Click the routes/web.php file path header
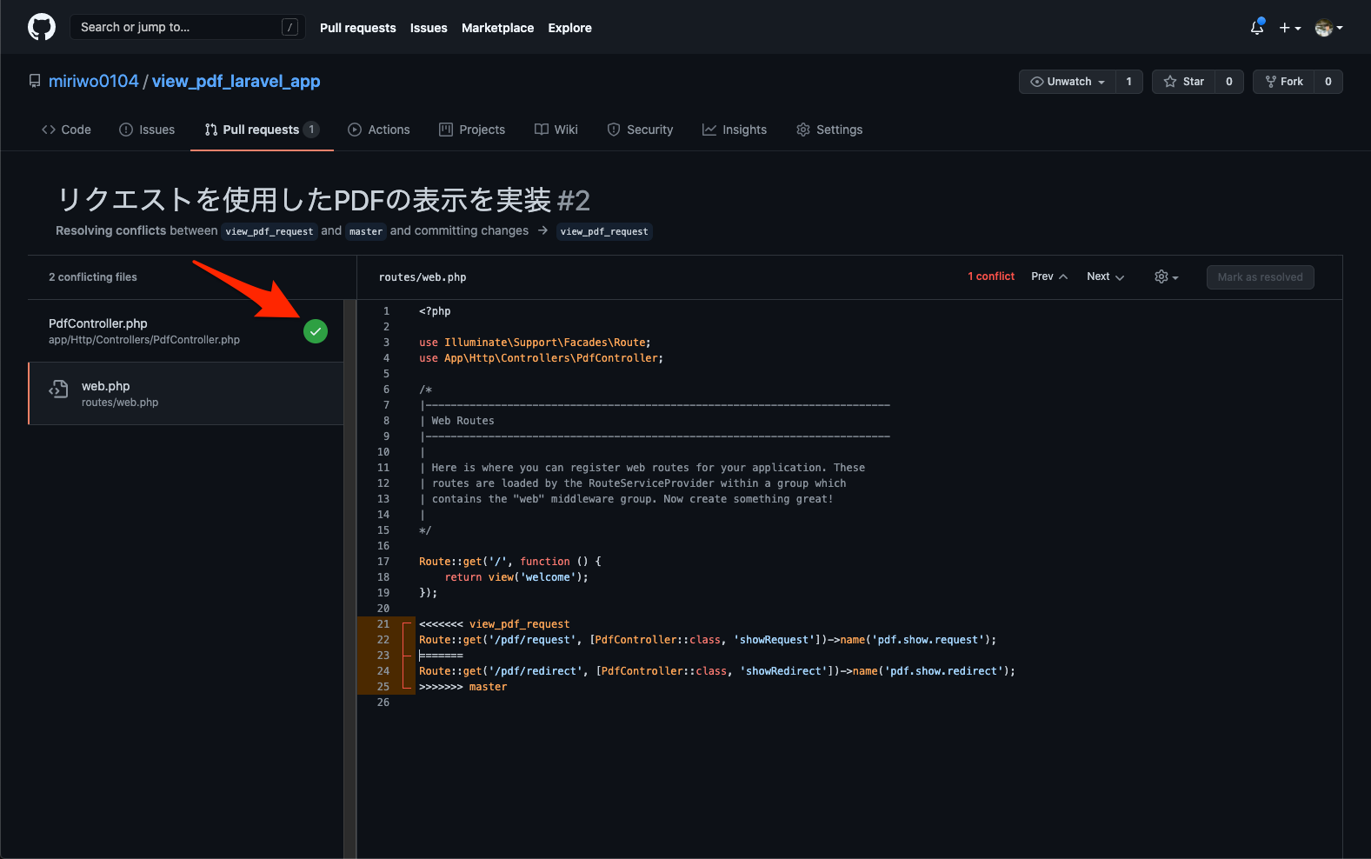Screen dimensions: 1371x859 pyautogui.click(x=423, y=277)
